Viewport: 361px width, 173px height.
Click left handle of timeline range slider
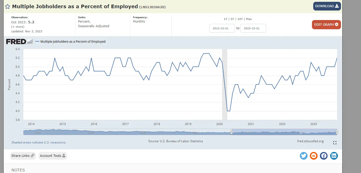point(232,132)
